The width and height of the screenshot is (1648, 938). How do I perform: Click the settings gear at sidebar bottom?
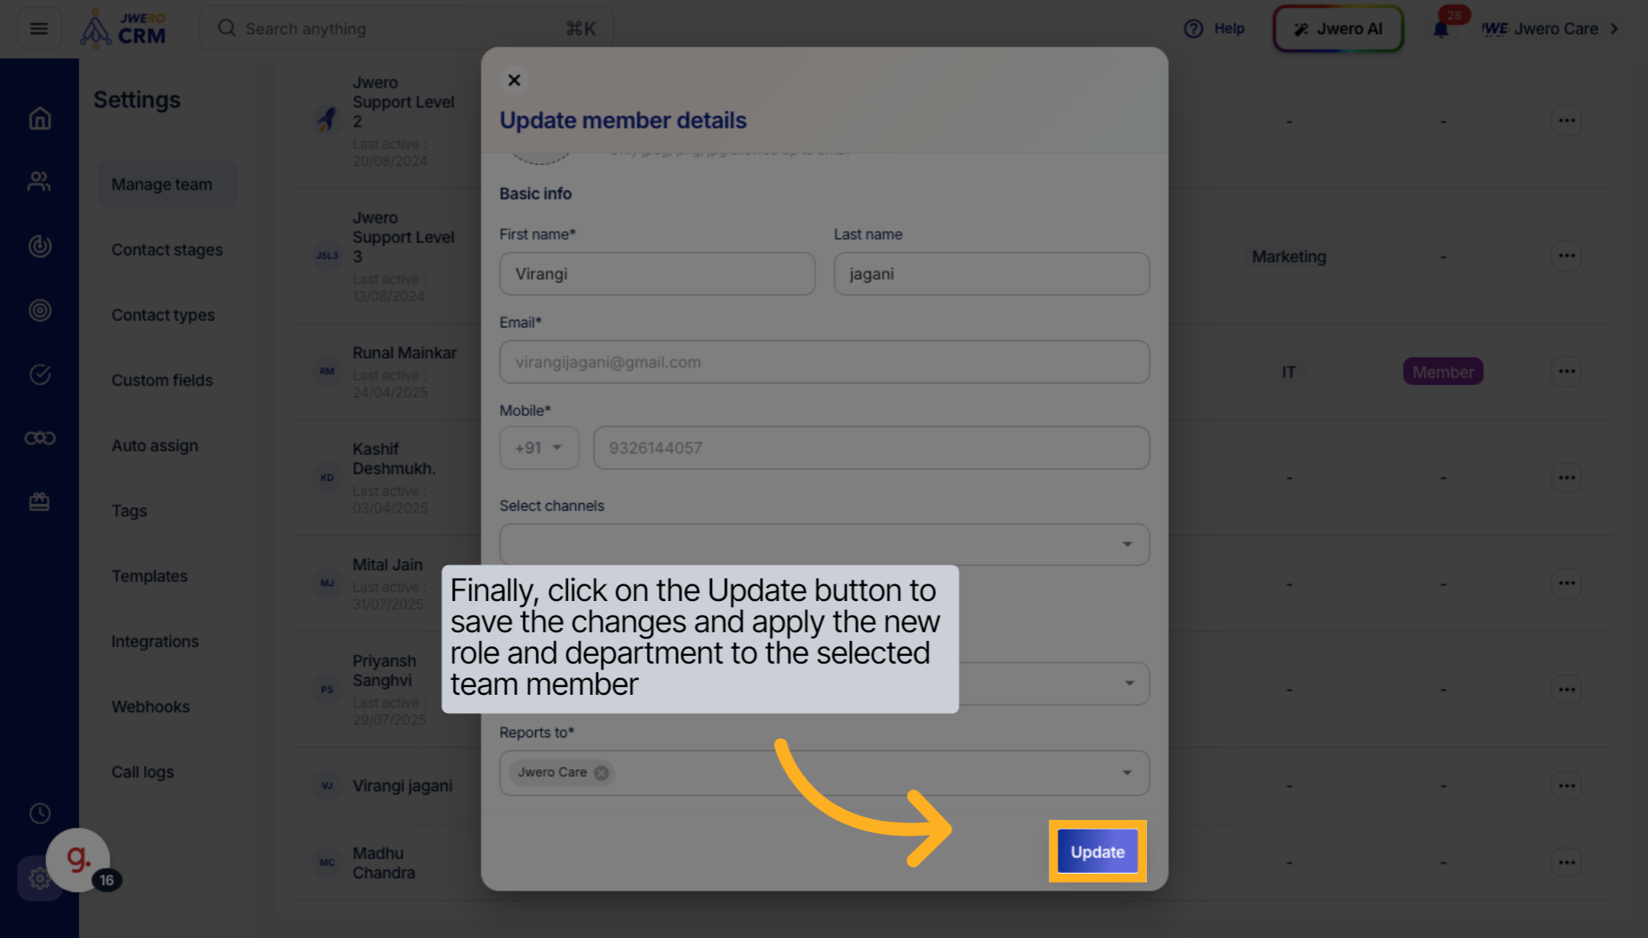pos(39,878)
